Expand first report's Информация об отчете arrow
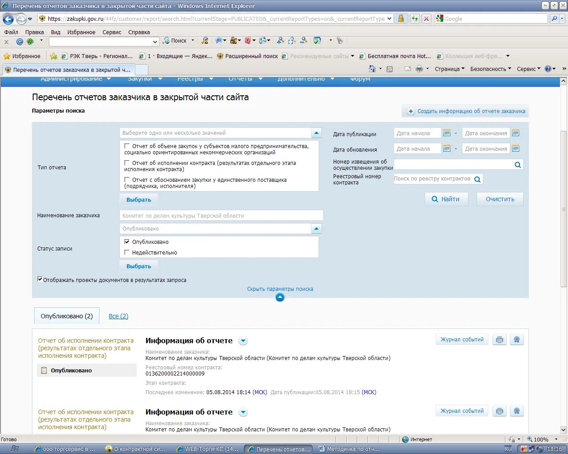This screenshot has width=568, height=454. [243, 341]
